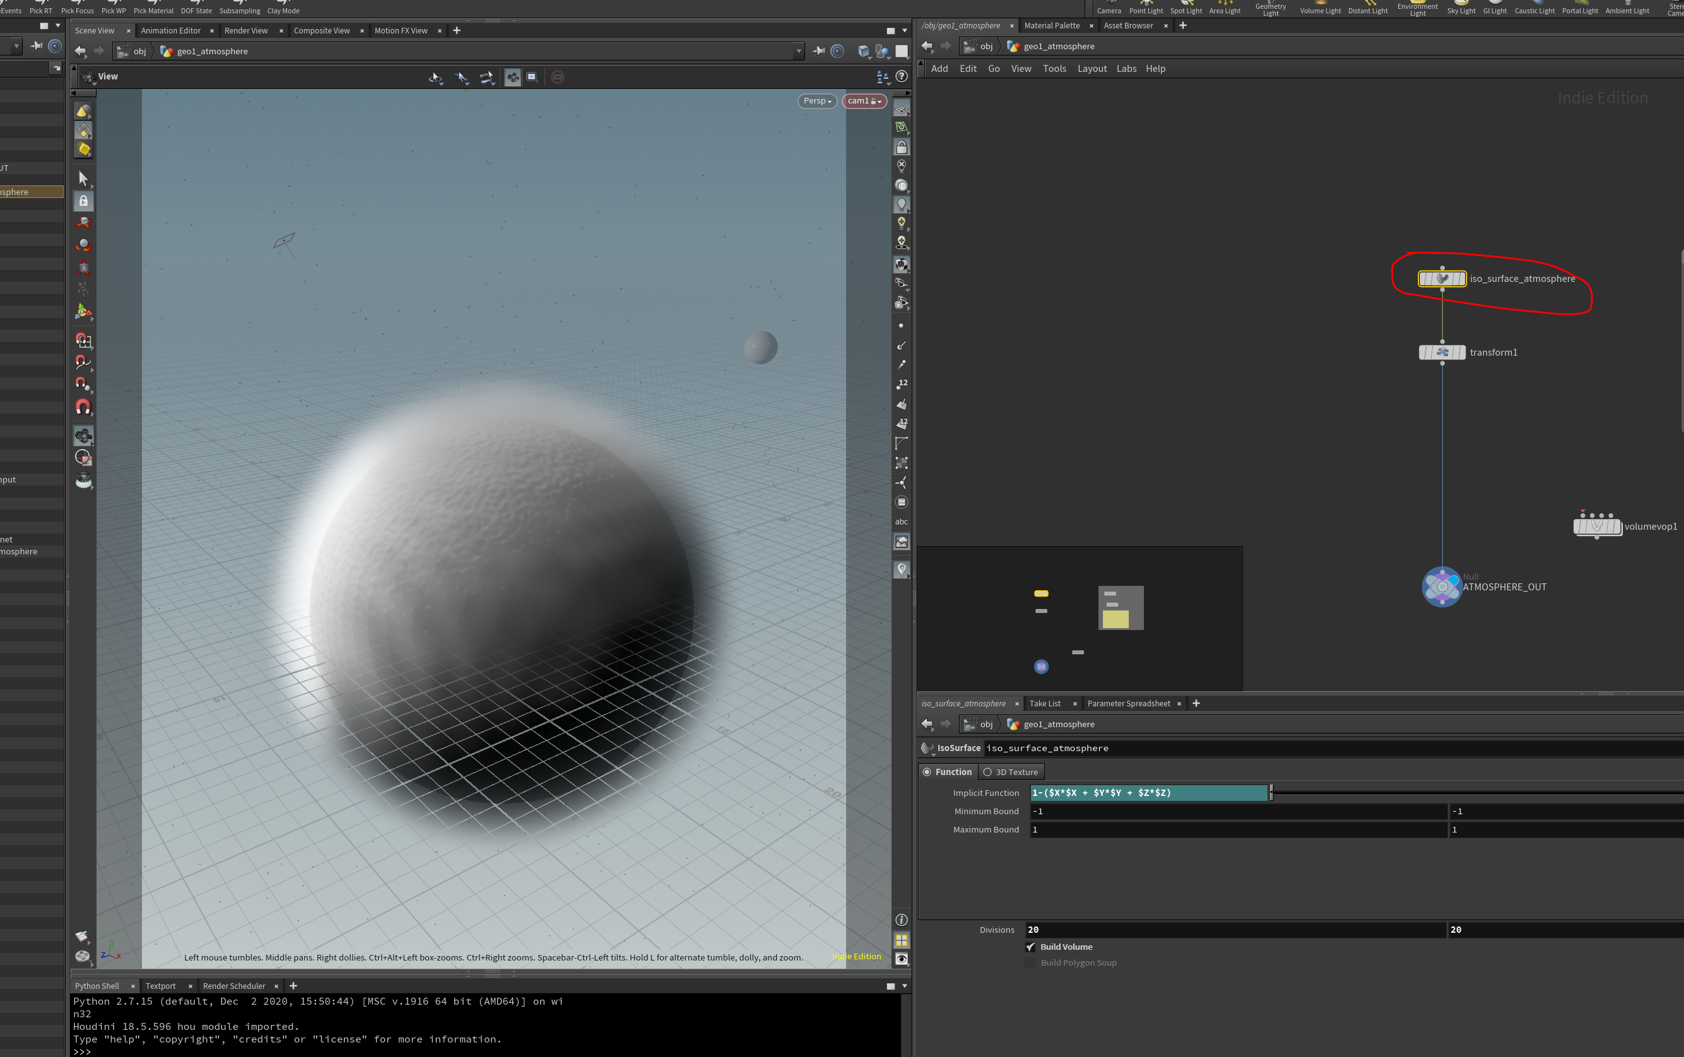Open the Parameter Spreadsheet tab
This screenshot has width=1684, height=1057.
click(x=1128, y=703)
